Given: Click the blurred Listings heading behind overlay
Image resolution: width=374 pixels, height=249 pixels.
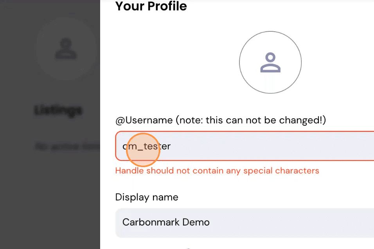Looking at the screenshot, I should [58, 110].
